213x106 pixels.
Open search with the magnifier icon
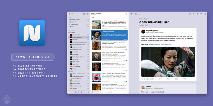(201, 14)
